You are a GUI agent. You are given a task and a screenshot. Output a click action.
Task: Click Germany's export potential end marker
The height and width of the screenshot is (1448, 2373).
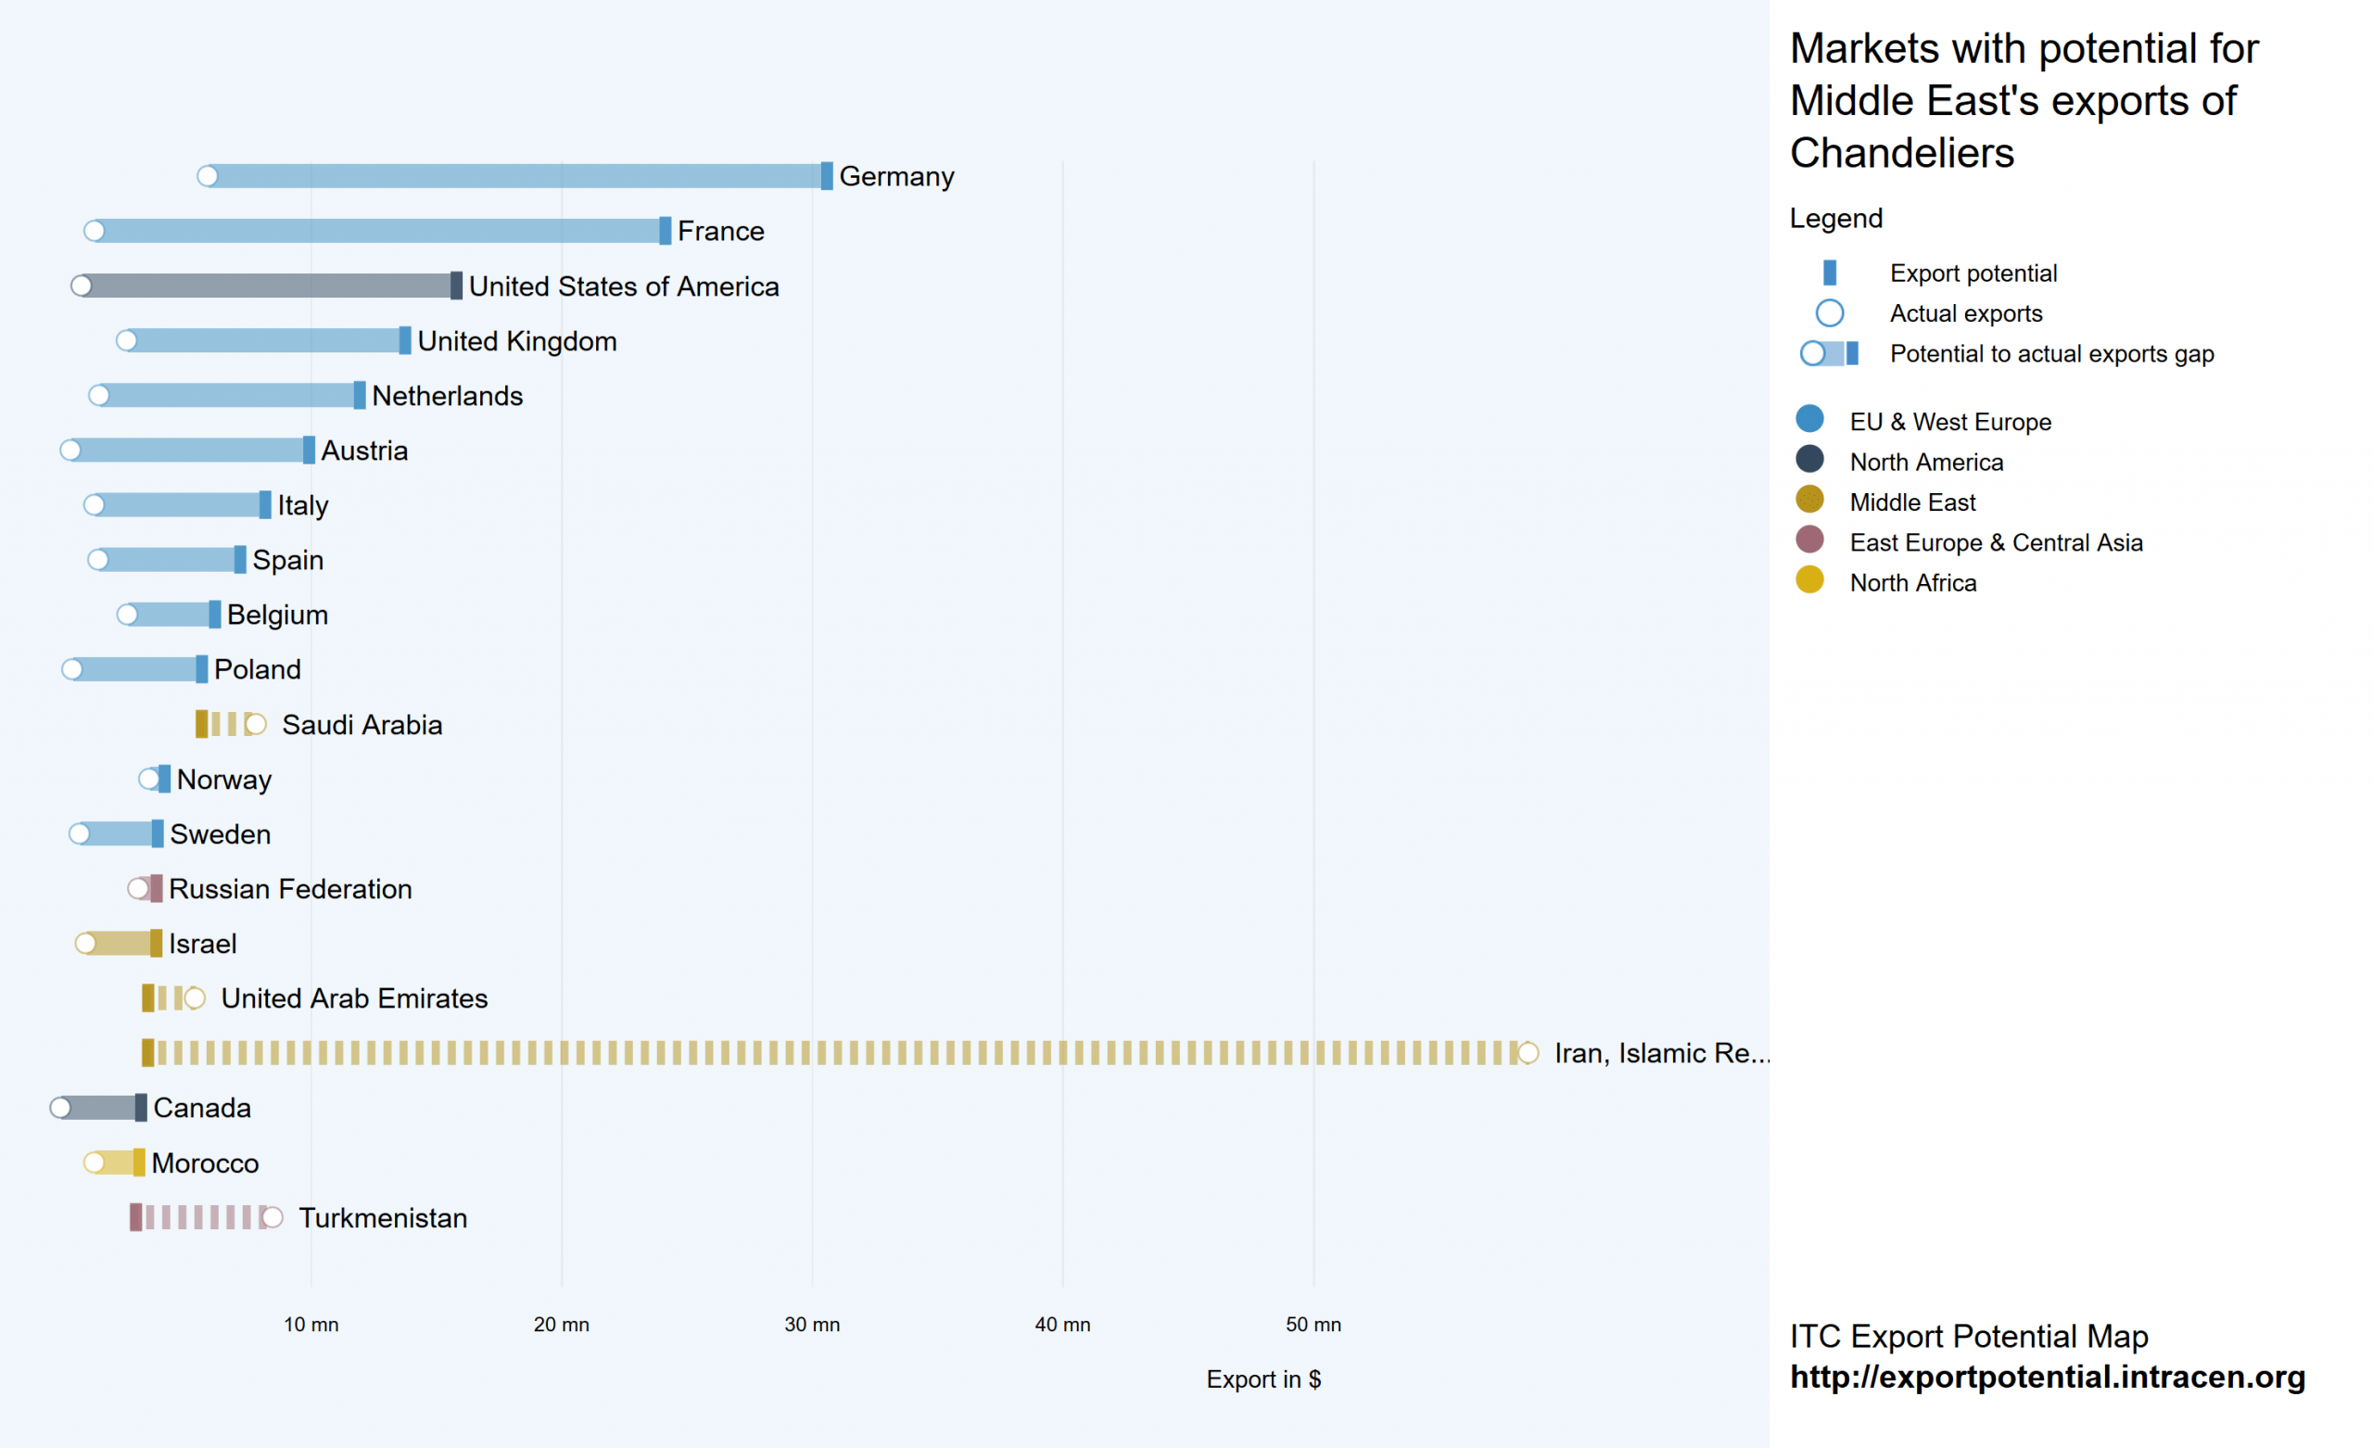pos(826,176)
